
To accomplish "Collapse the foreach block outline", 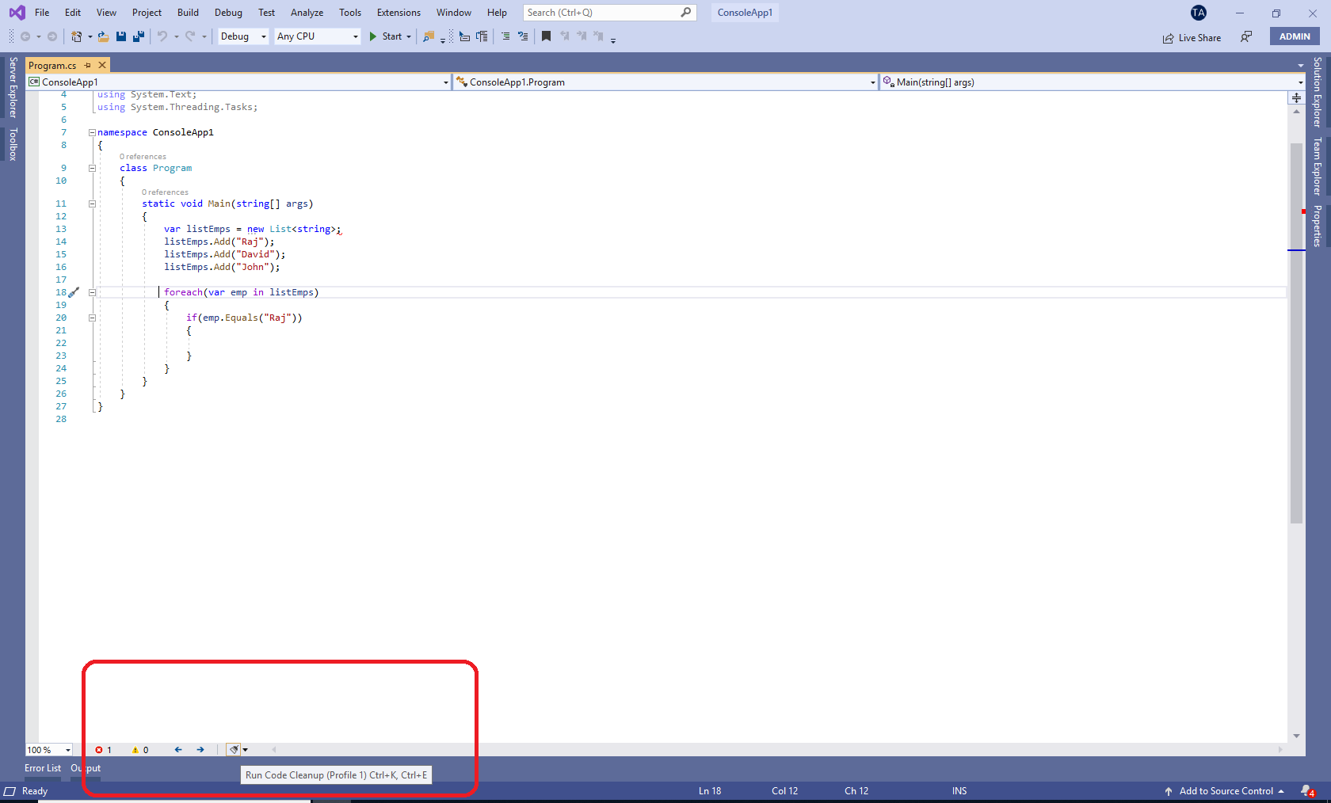I will pos(92,292).
